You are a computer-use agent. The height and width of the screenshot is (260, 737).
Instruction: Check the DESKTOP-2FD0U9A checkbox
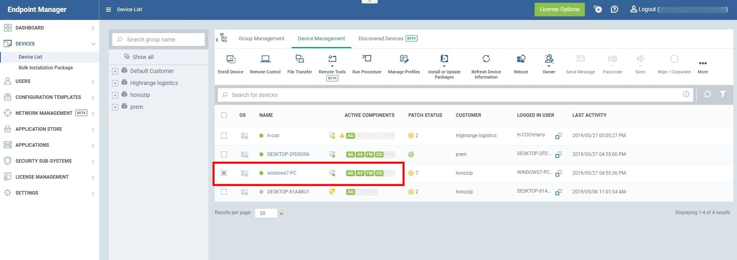224,154
